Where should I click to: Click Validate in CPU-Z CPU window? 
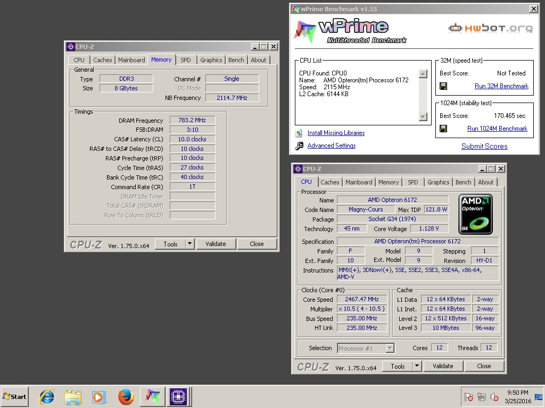pyautogui.click(x=443, y=366)
